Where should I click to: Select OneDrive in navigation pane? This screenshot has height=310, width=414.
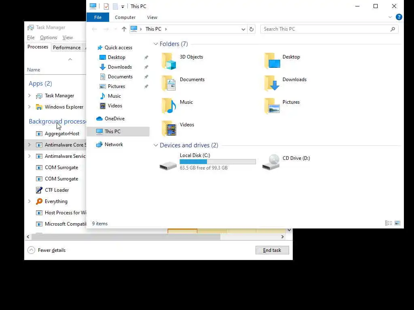tap(111, 119)
